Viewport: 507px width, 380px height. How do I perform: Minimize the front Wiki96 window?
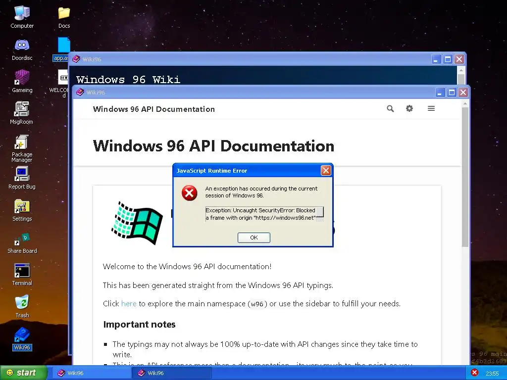[440, 93]
